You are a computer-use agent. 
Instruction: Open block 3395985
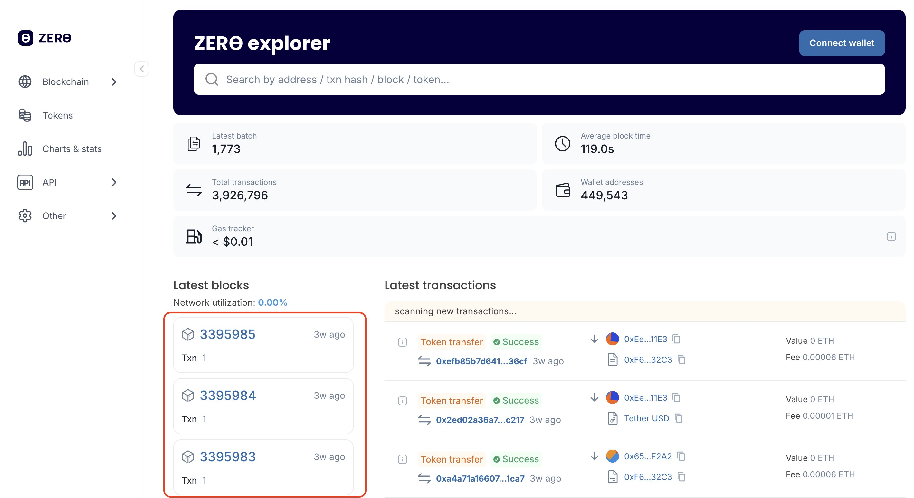click(227, 334)
